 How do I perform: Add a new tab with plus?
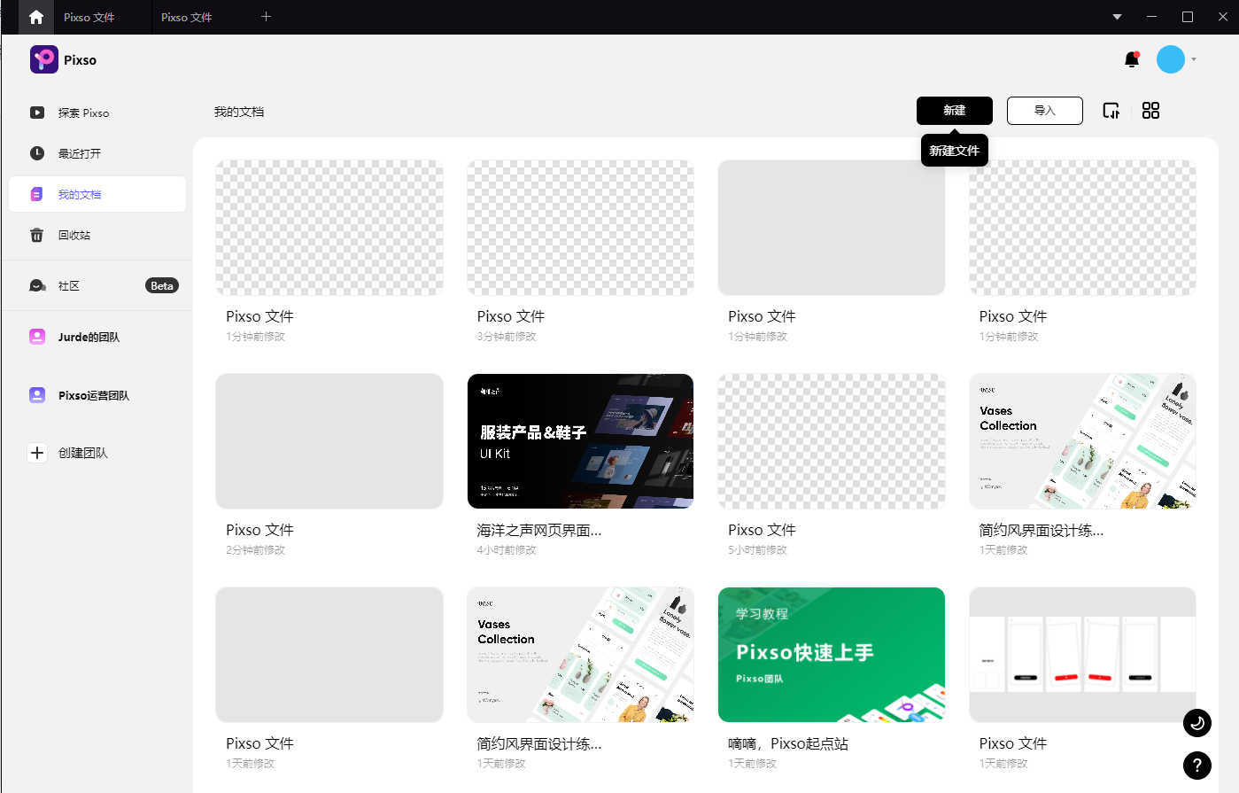click(x=266, y=17)
